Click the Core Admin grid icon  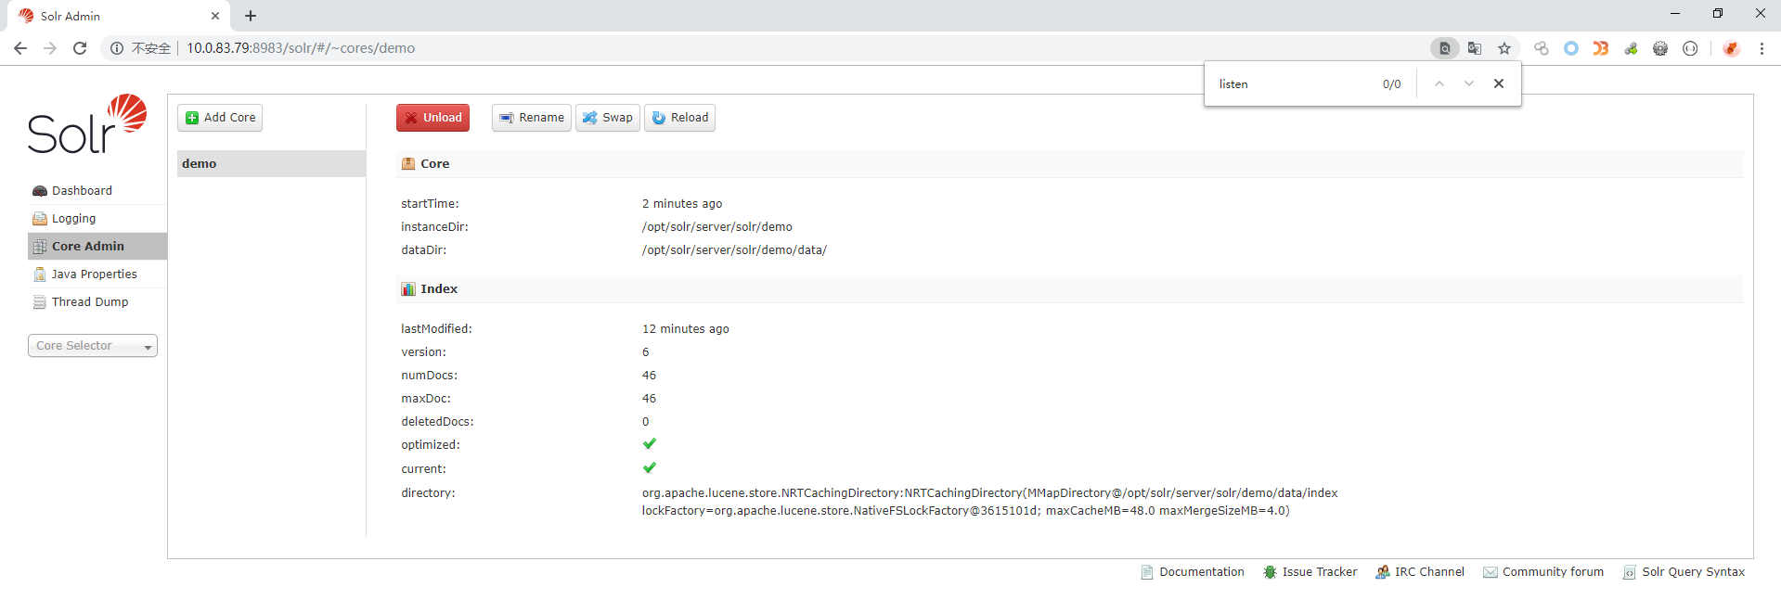click(40, 247)
